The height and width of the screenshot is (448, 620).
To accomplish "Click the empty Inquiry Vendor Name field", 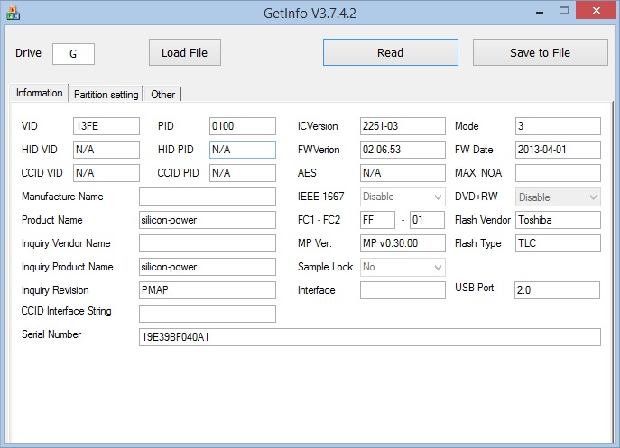I will [208, 243].
